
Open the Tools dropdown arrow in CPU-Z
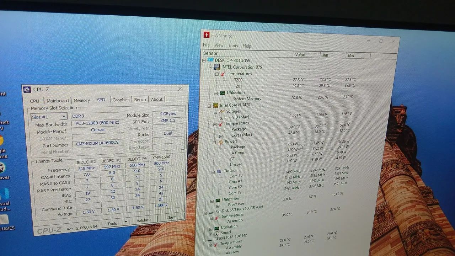(x=125, y=222)
